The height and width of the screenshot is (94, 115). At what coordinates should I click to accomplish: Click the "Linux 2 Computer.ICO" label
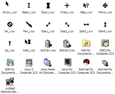tap(29, 71)
